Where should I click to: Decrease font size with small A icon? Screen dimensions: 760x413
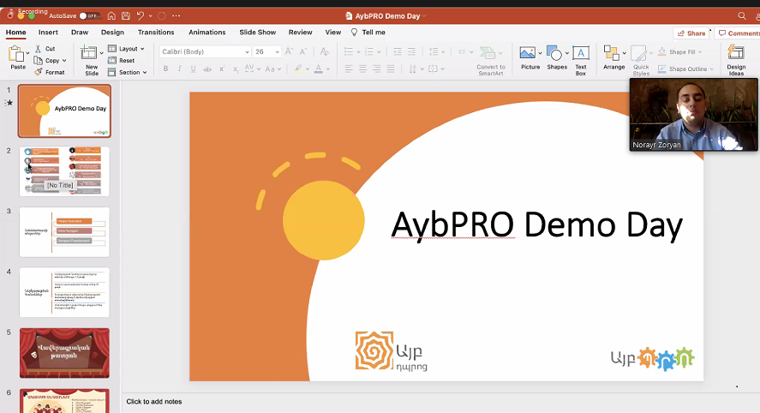pos(303,51)
